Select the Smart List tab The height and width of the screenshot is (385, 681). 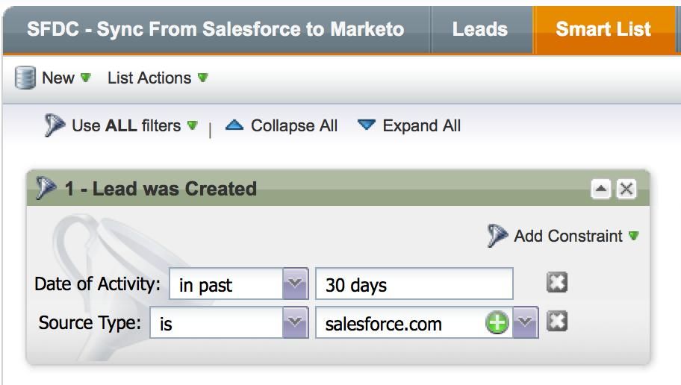(x=603, y=30)
